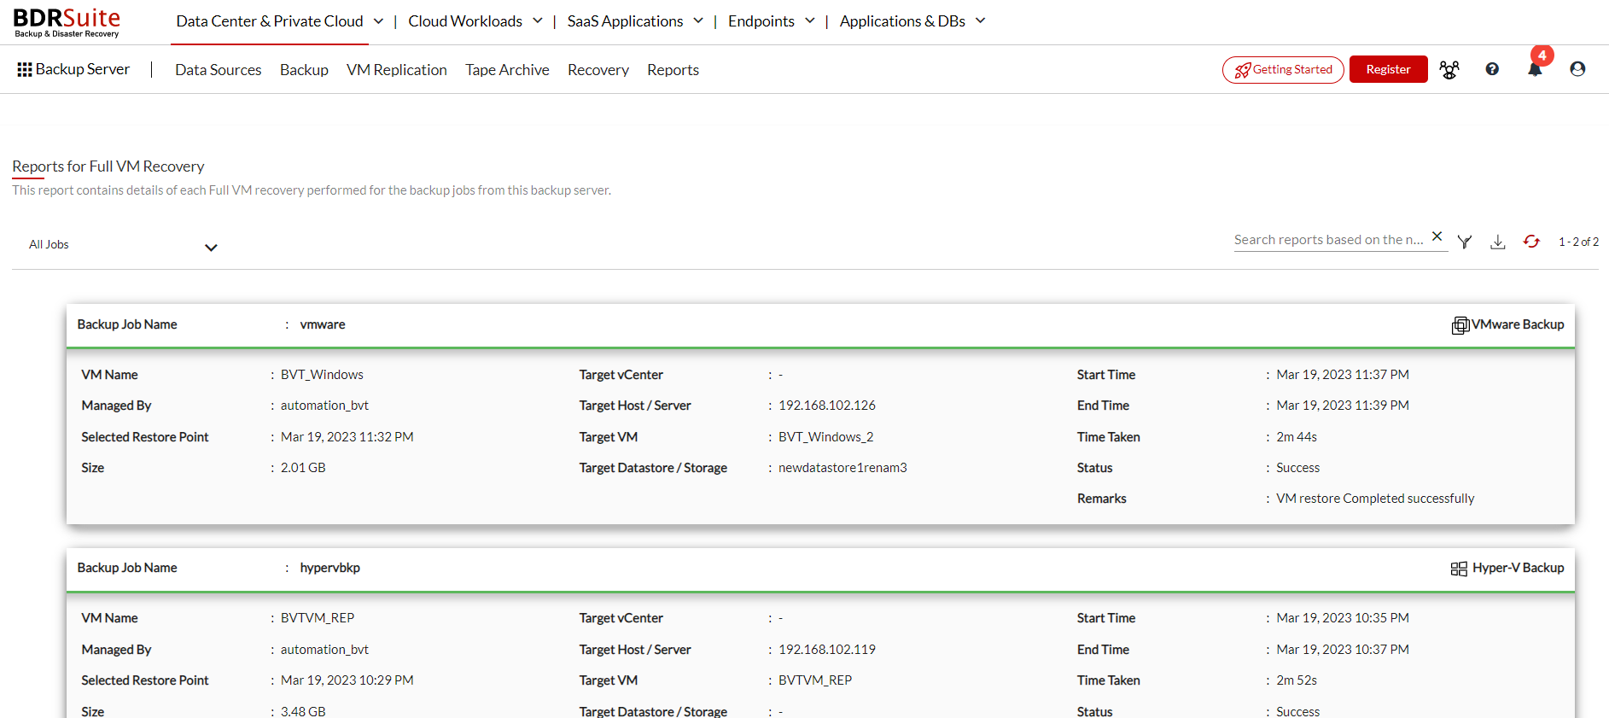The width and height of the screenshot is (1609, 718).
Task: Refresh the reports list
Action: 1531,242
